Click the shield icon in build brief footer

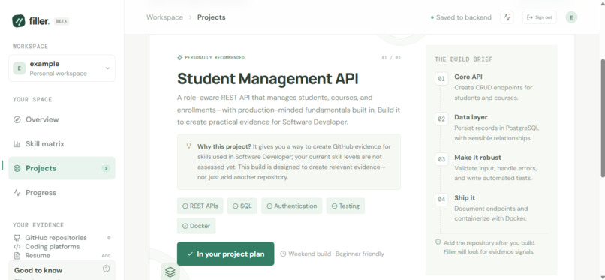pyautogui.click(x=438, y=242)
